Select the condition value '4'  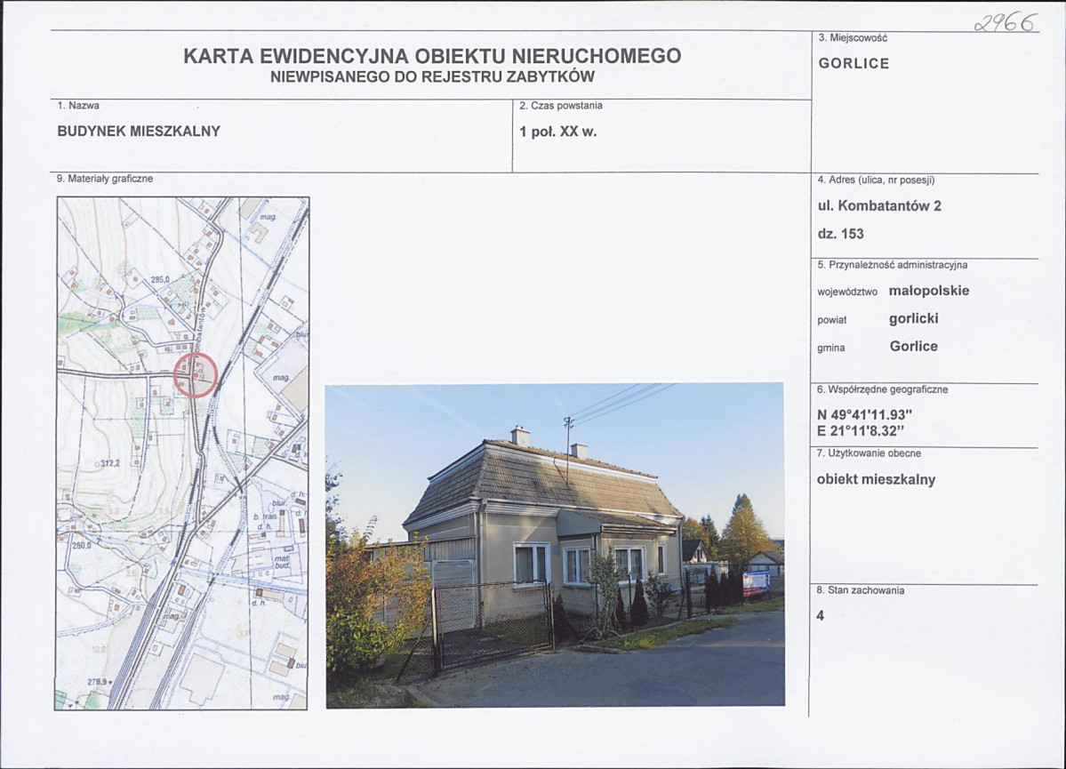pyautogui.click(x=821, y=616)
